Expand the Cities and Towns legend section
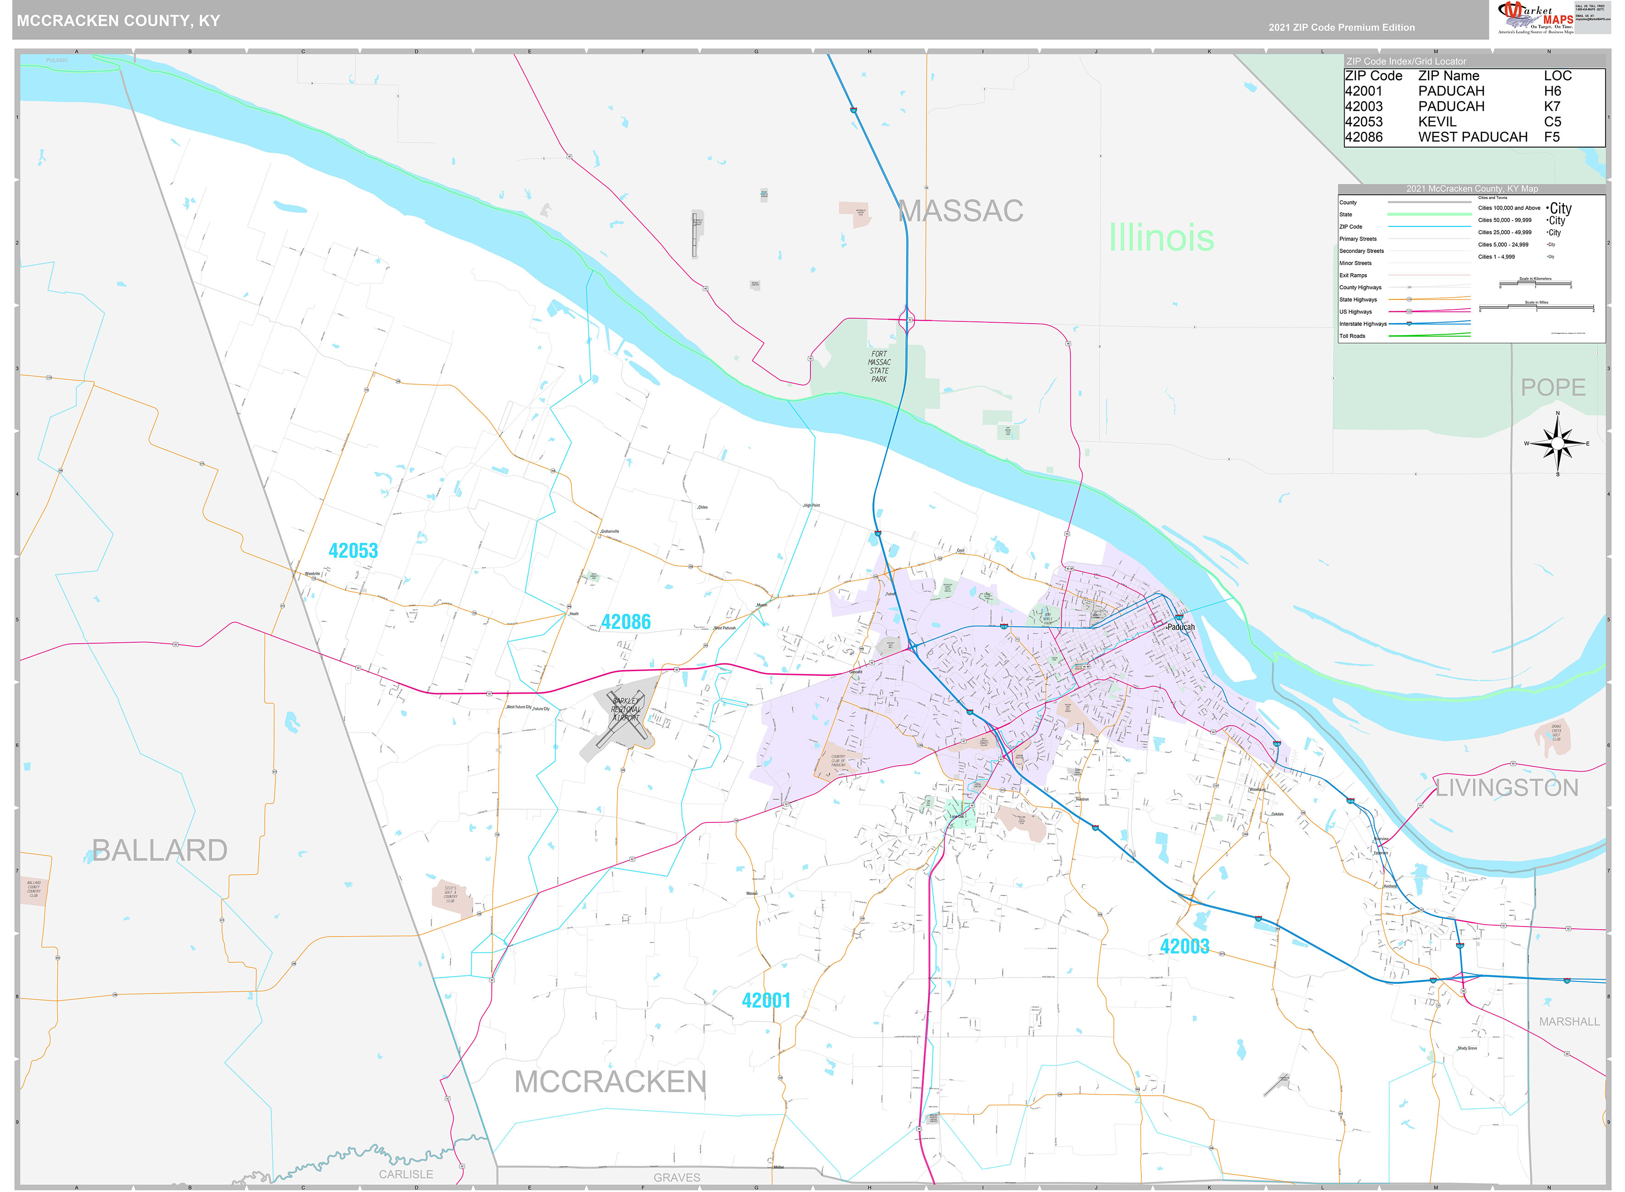Viewport: 1625px width, 1192px height. point(1493,198)
